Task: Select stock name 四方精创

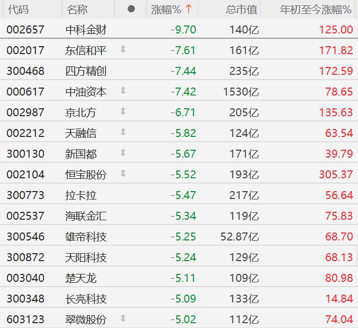Action: (x=86, y=71)
